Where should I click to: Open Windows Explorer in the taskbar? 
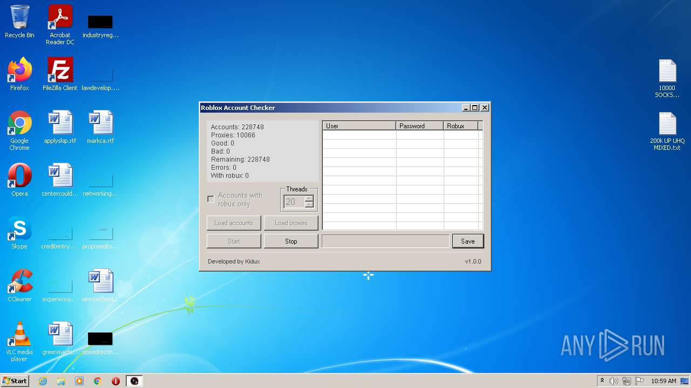tap(61, 381)
